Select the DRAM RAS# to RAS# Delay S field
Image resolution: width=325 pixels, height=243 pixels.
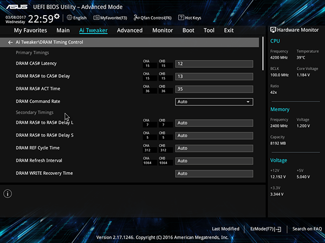tap(214, 136)
